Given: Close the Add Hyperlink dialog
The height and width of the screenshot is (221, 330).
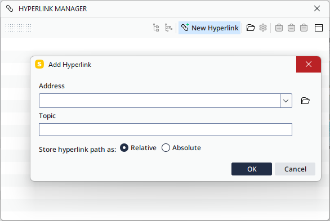Looking at the screenshot, I should [x=309, y=64].
